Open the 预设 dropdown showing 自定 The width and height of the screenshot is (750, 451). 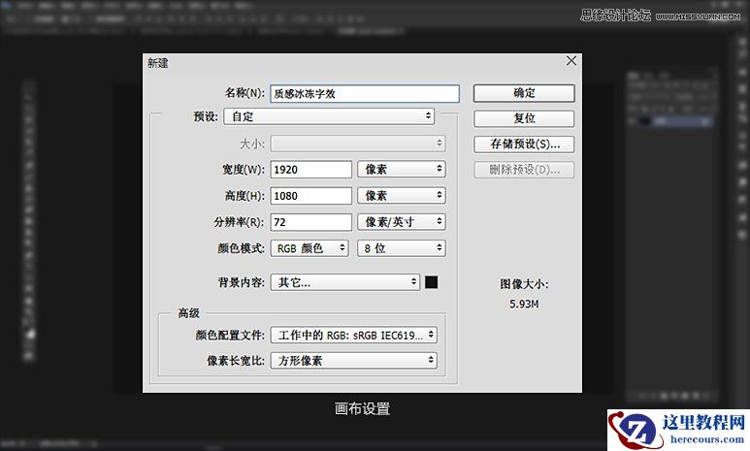[x=329, y=116]
